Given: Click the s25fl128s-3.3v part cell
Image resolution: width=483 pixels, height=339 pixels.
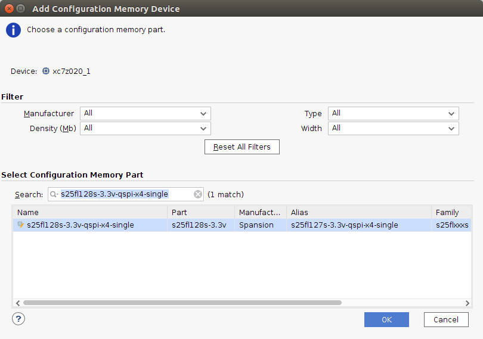Looking at the screenshot, I should [x=201, y=225].
